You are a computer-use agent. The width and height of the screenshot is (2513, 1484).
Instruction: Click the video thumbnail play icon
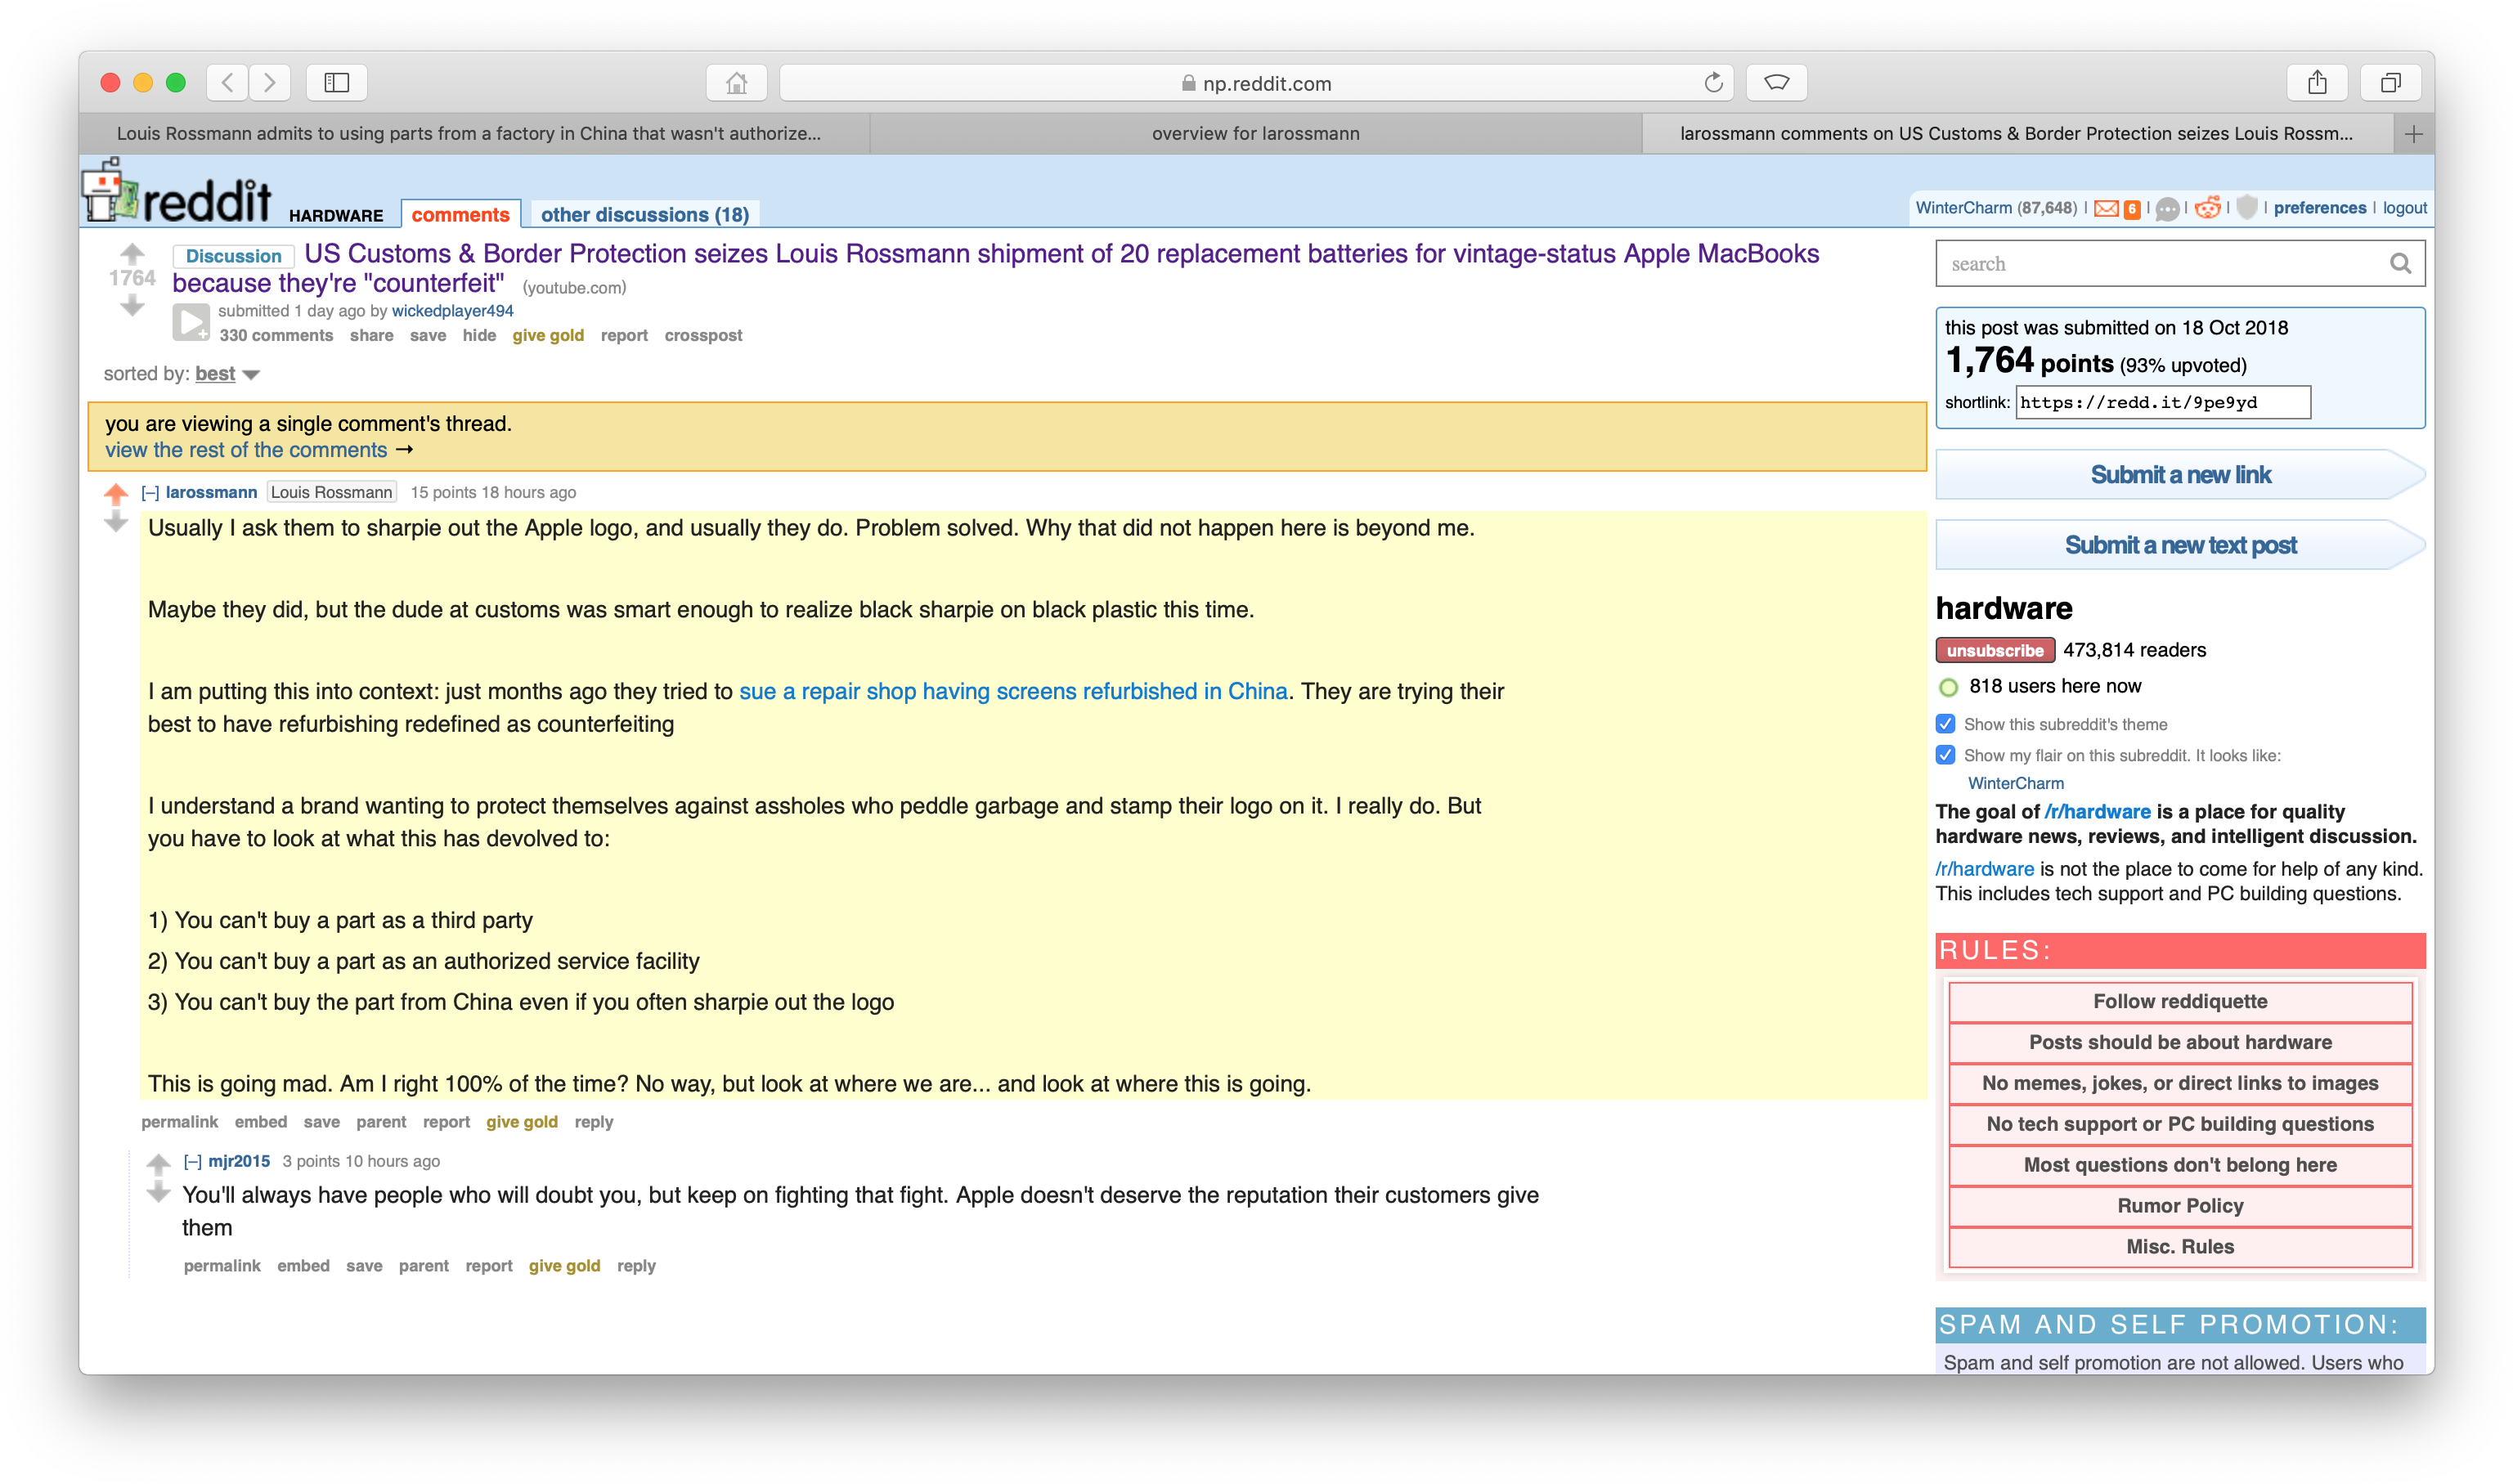(x=191, y=322)
